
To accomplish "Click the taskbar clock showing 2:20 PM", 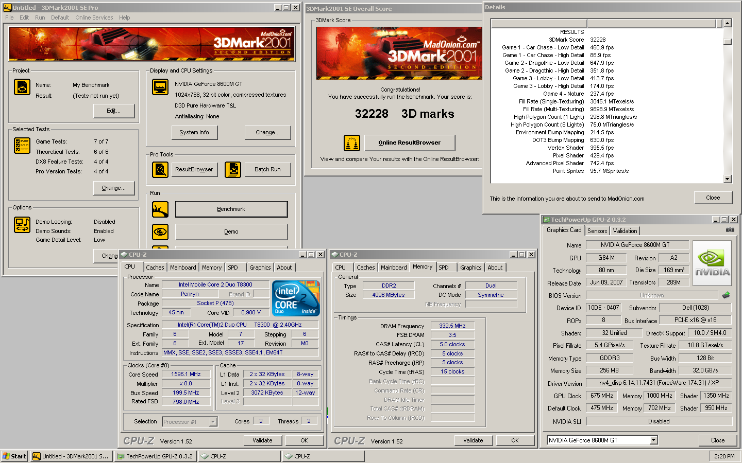I will 724,456.
